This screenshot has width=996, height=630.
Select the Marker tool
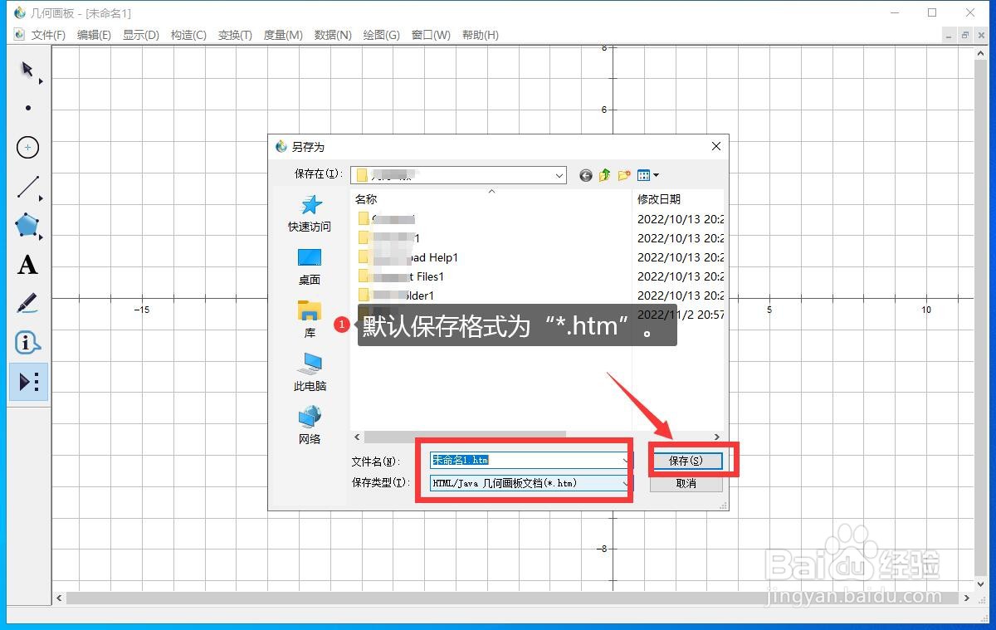point(27,304)
